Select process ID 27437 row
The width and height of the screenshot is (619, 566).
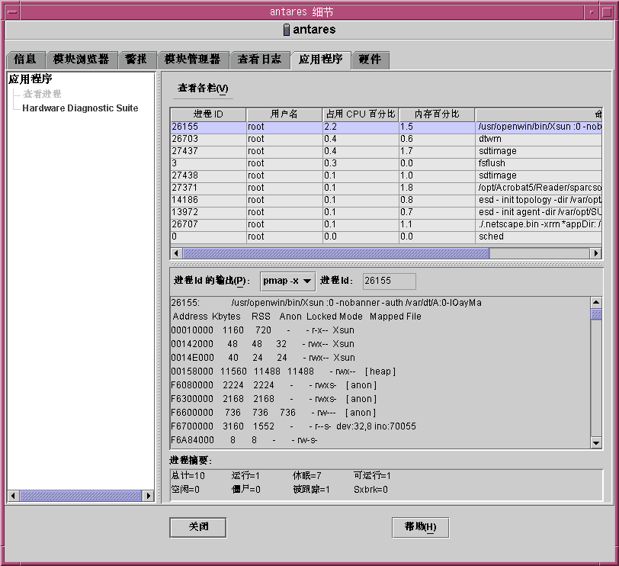(x=386, y=151)
